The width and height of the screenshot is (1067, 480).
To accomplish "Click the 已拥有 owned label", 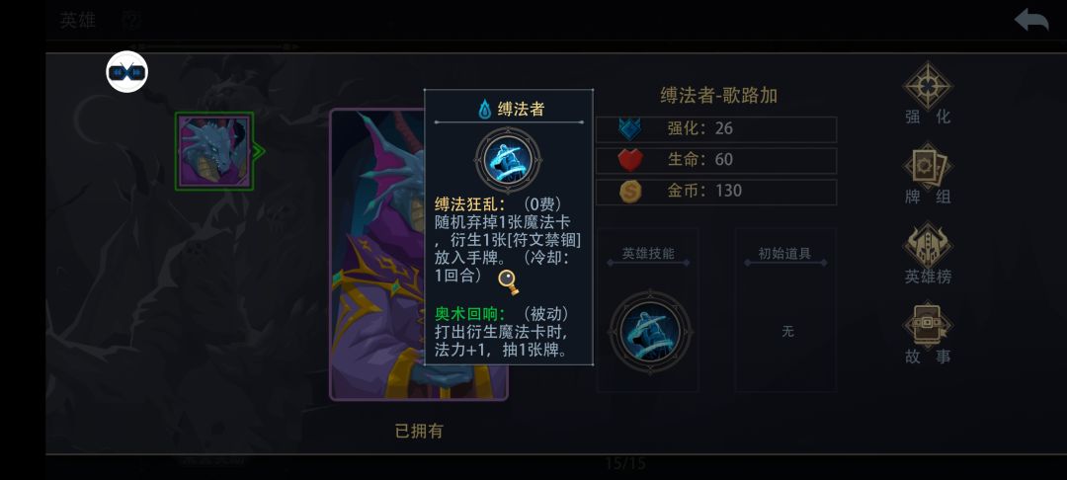I will 419,431.
